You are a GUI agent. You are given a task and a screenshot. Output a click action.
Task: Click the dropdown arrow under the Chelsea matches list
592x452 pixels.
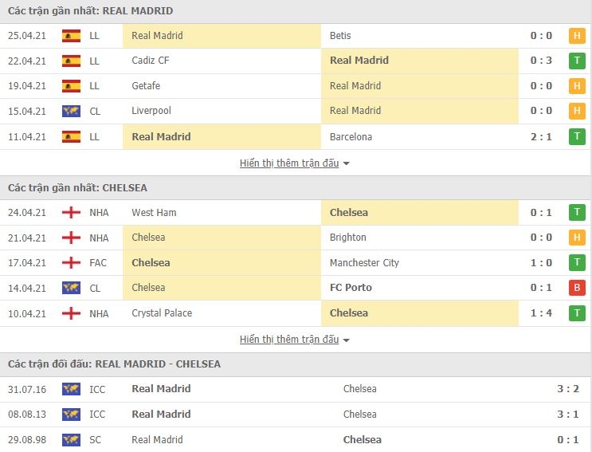(x=347, y=340)
